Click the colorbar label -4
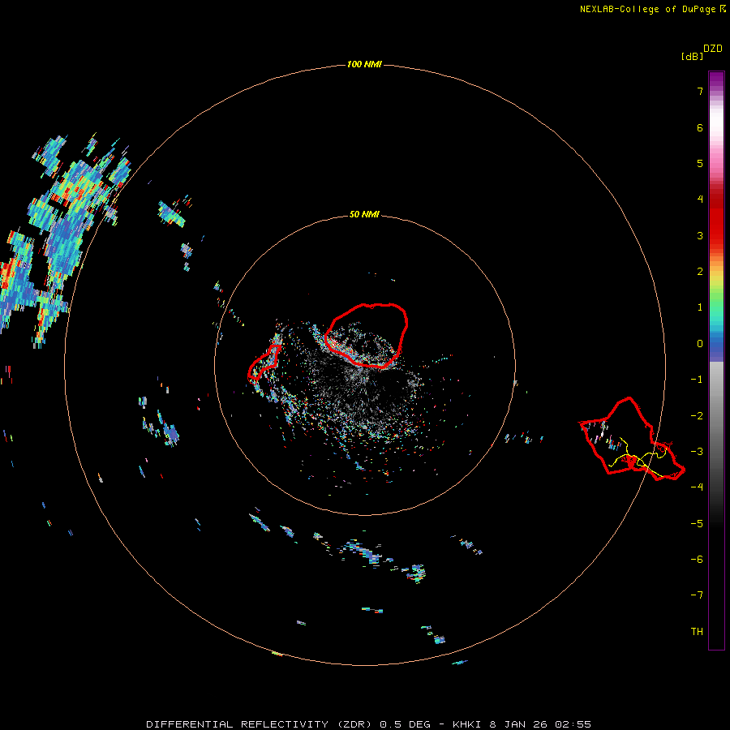This screenshot has width=730, height=730. pos(697,487)
